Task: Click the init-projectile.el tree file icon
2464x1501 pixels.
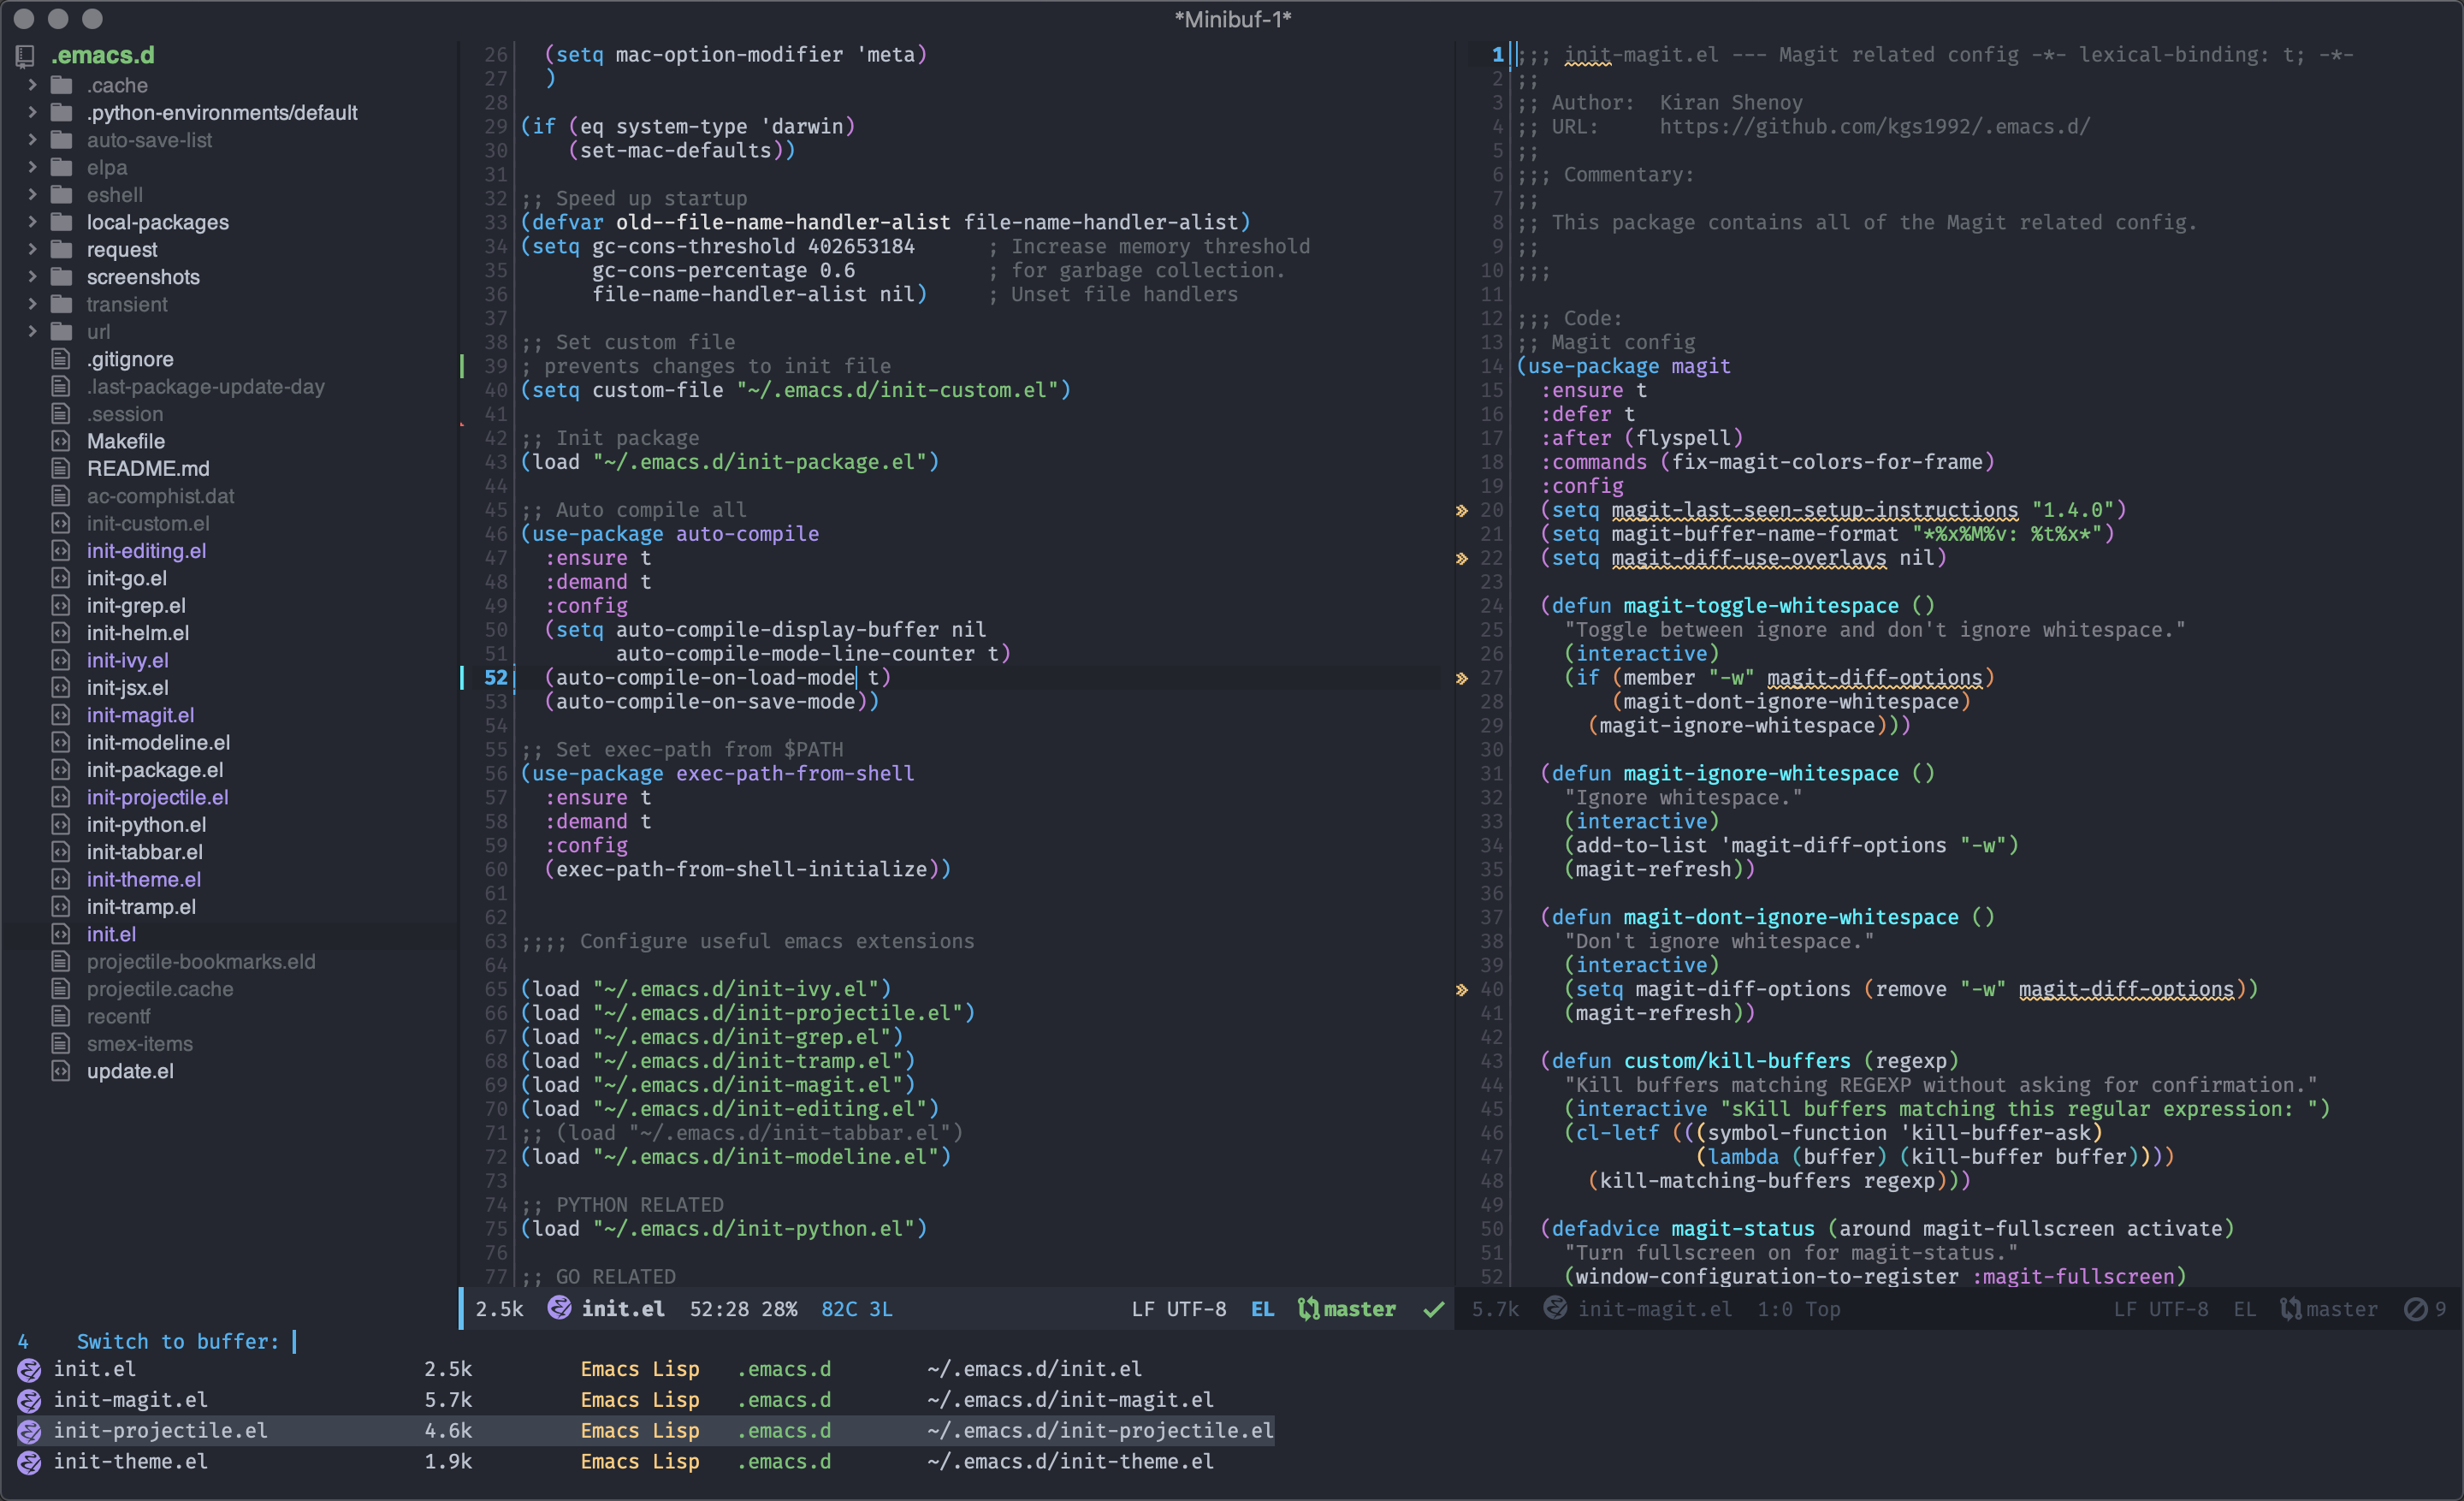Action: click(61, 797)
